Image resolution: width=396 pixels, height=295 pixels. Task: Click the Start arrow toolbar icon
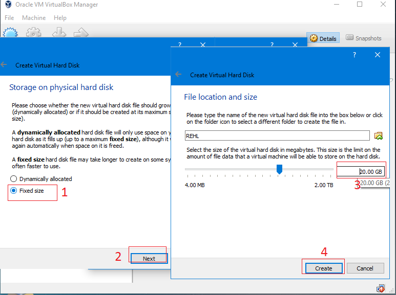81,33
